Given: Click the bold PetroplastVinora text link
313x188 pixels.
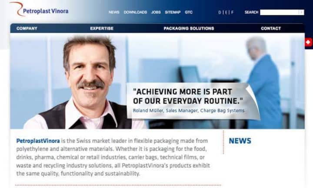Looking at the screenshot, I should pyautogui.click(x=38, y=141).
